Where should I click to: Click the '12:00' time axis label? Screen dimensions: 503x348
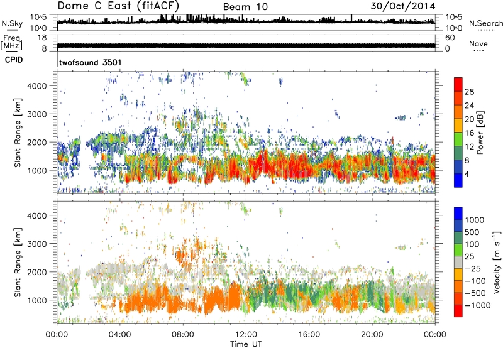tap(246, 335)
